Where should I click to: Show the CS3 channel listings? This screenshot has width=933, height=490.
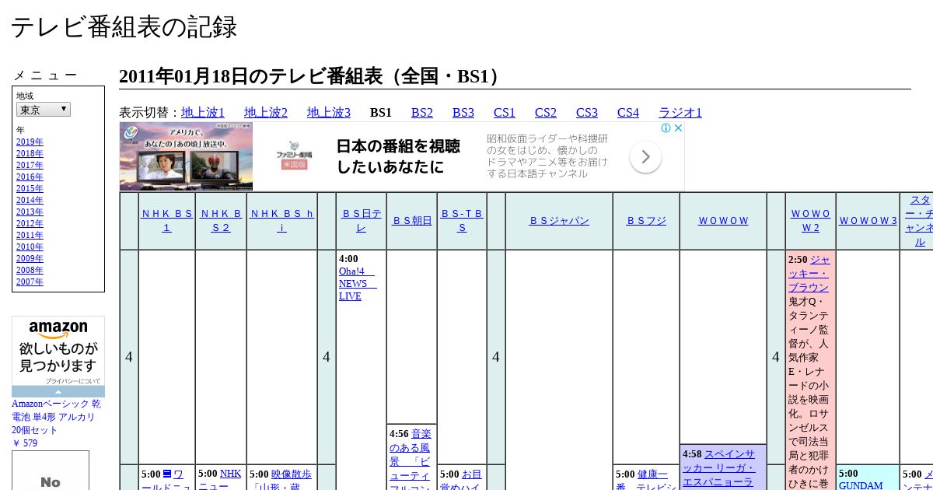point(587,113)
